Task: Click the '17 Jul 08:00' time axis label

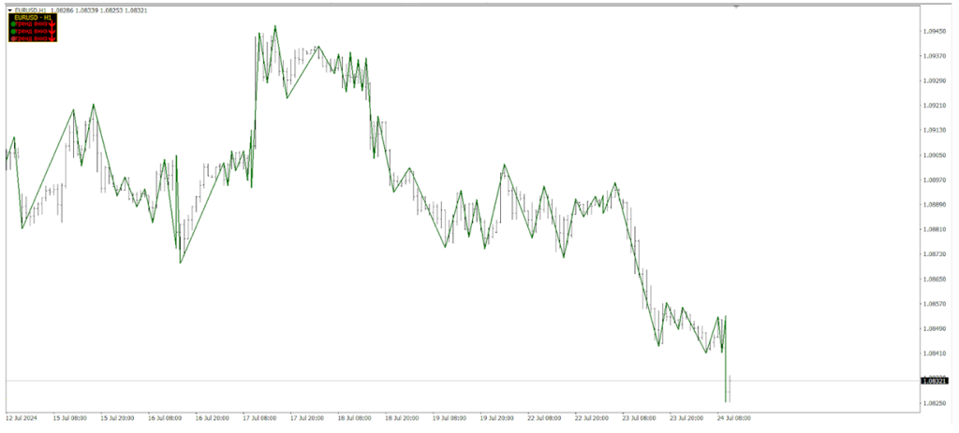Action: tap(259, 418)
